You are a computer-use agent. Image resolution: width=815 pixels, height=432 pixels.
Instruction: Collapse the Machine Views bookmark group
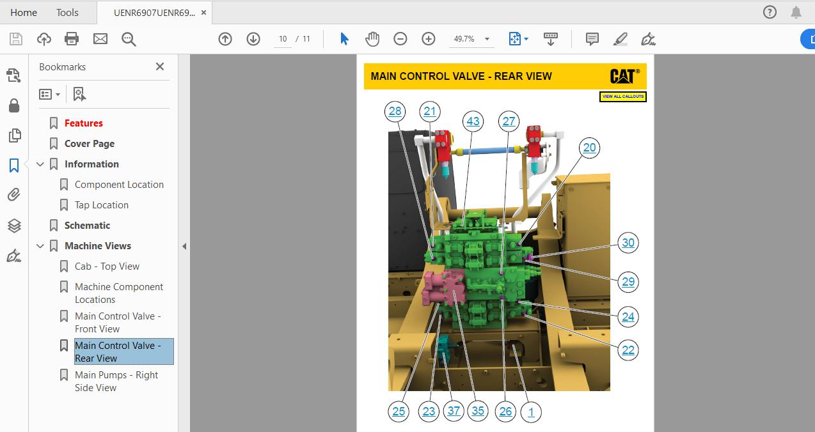[x=40, y=246]
